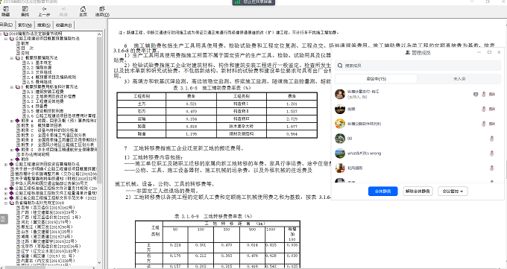Click the magnifier icon in member search

[340, 66]
